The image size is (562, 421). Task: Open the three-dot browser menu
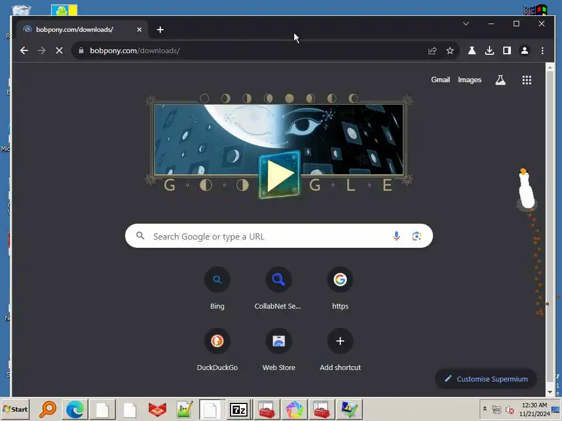[542, 50]
